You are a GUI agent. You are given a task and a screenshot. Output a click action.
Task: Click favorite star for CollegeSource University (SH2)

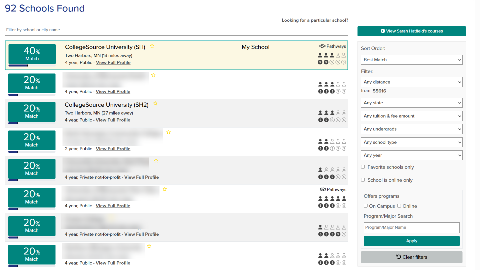(x=155, y=103)
